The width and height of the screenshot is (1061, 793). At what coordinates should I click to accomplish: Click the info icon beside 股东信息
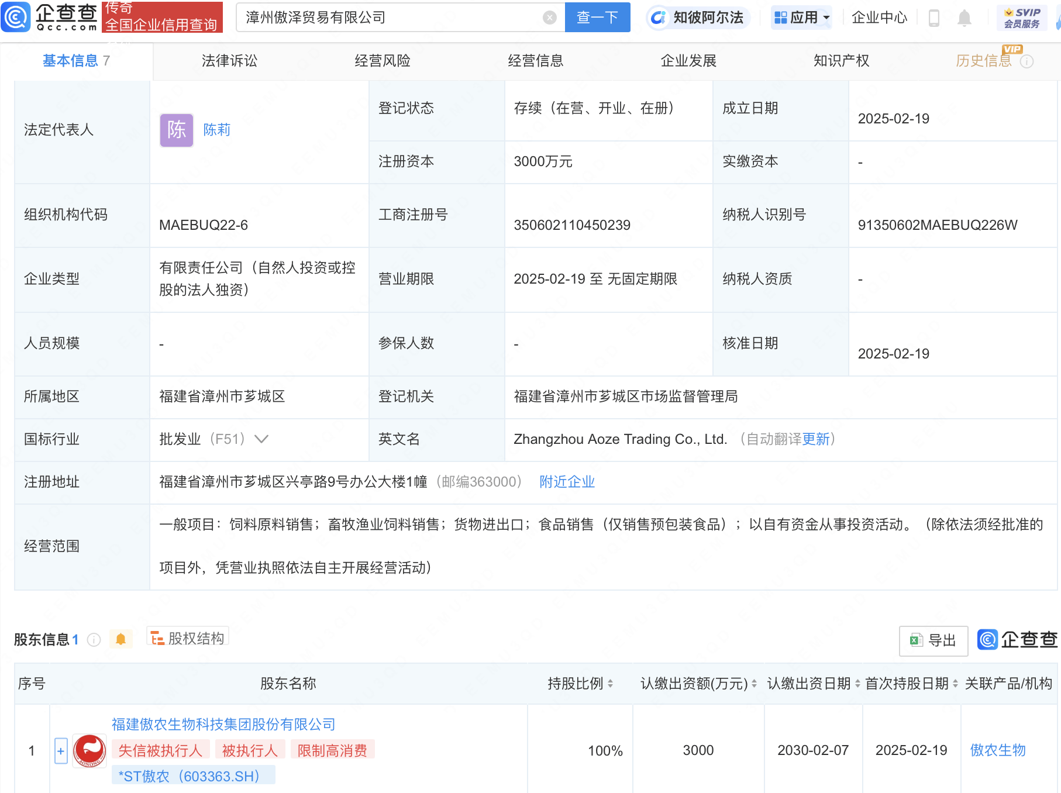(94, 639)
